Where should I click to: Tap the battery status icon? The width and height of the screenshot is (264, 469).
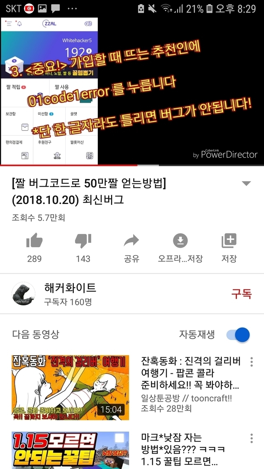210,9
